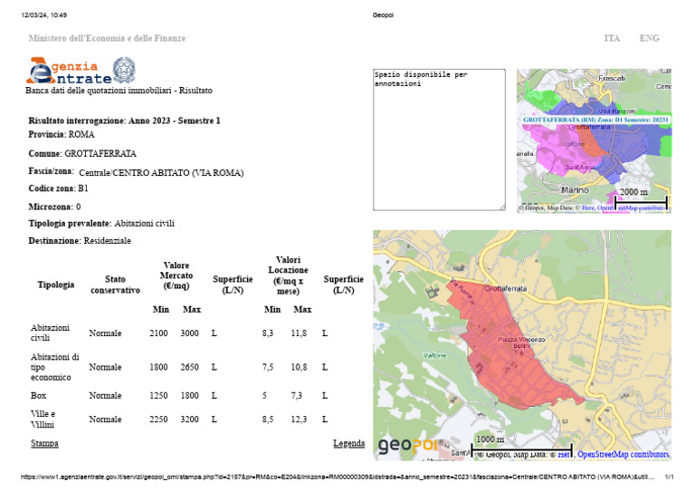Open the Legenda link
Image resolution: width=695 pixels, height=492 pixels.
coord(348,443)
